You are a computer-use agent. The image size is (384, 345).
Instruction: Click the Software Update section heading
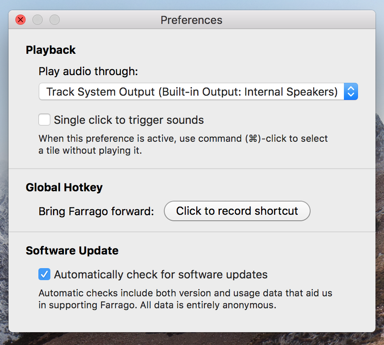coord(72,251)
